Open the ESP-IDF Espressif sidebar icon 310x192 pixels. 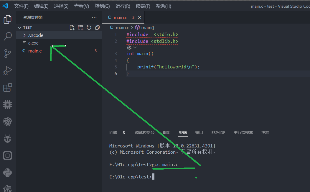pyautogui.click(x=7, y=121)
